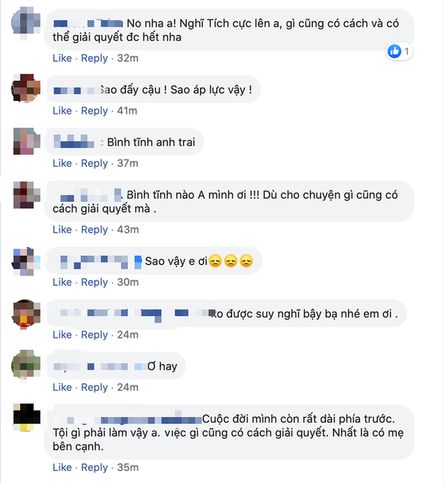Reply to the 'Bình tĩnh nào' comment

point(95,229)
